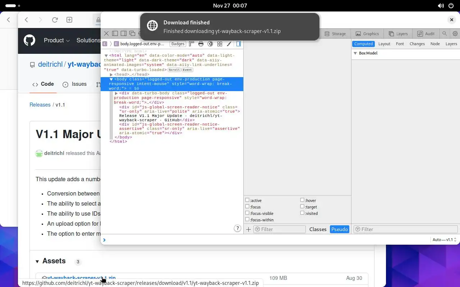Click the compositing grid icon

click(x=220, y=44)
